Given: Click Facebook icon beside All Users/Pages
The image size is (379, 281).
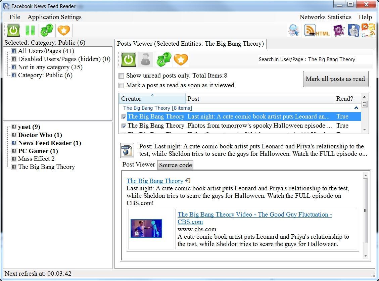Looking at the screenshot, I should (x=14, y=51).
